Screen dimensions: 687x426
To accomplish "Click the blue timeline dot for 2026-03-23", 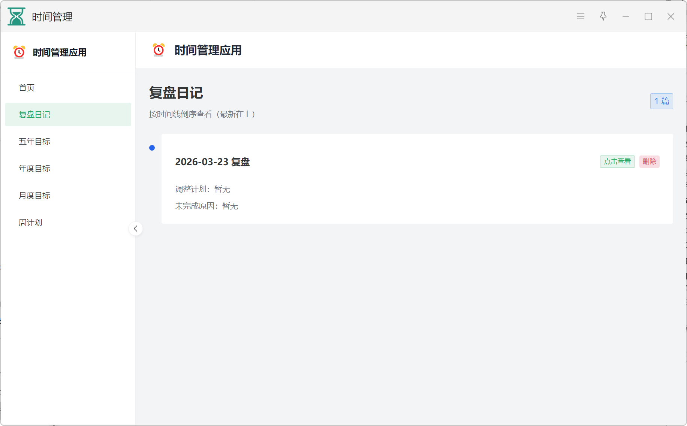I will coord(152,148).
